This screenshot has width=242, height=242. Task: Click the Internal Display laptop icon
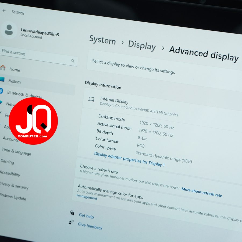tap(91, 99)
